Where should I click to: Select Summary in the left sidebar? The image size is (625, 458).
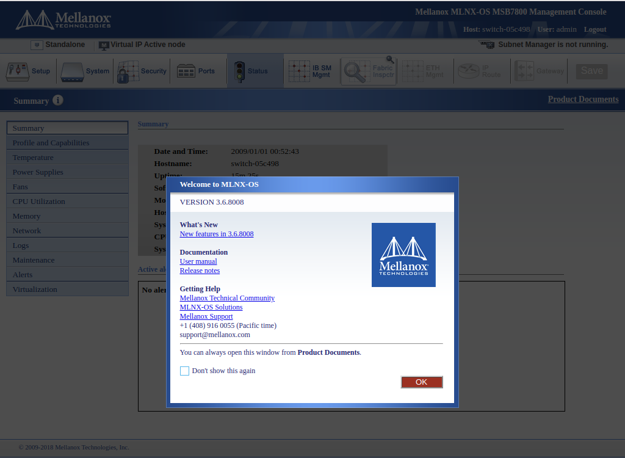67,128
